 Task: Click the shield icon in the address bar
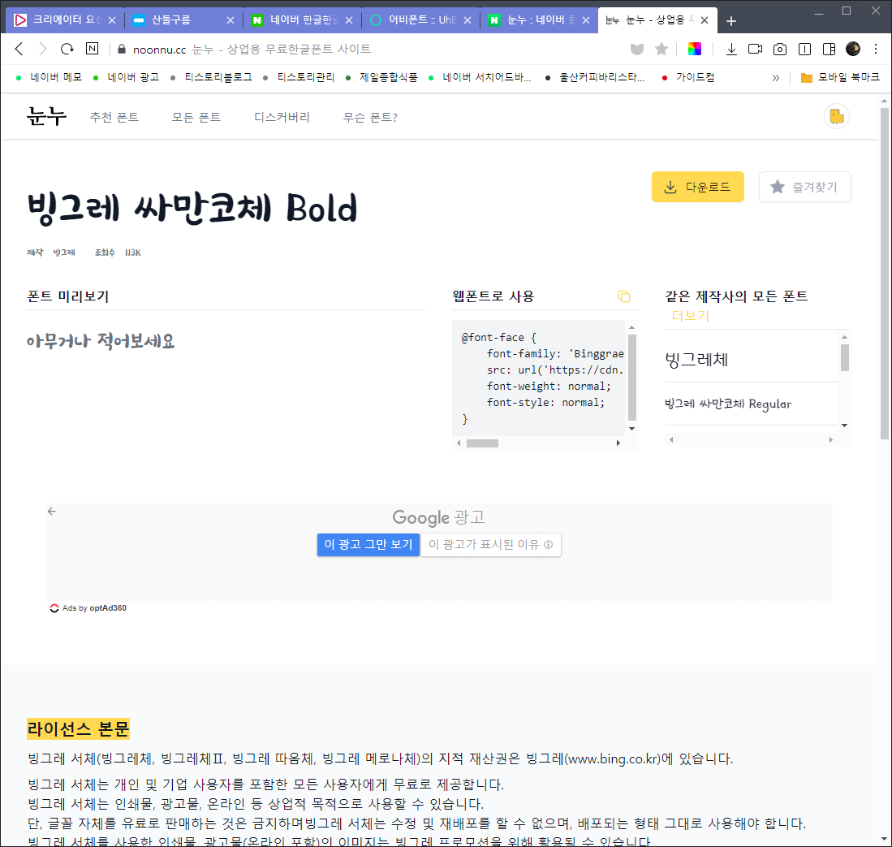(637, 50)
